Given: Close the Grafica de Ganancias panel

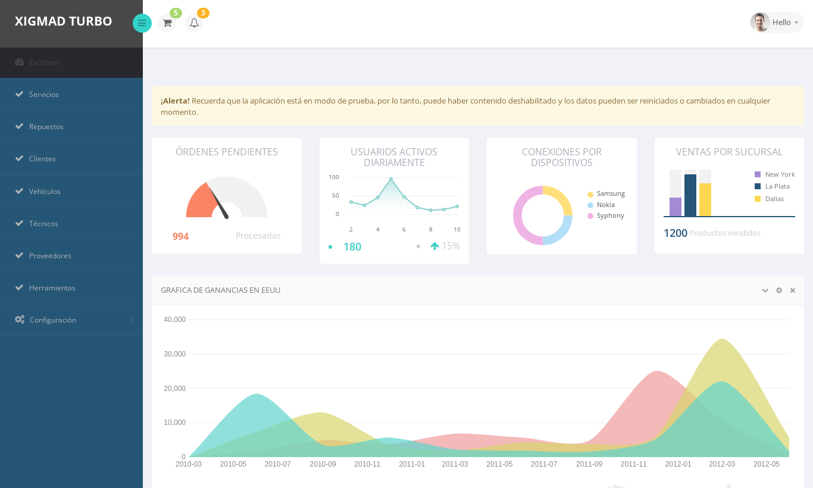Looking at the screenshot, I should click(x=793, y=290).
